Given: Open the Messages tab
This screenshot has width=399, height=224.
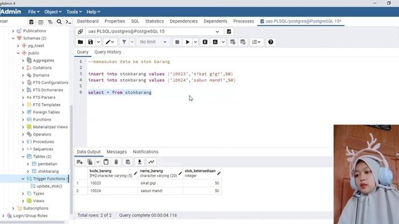Looking at the screenshot, I should pyautogui.click(x=117, y=152).
